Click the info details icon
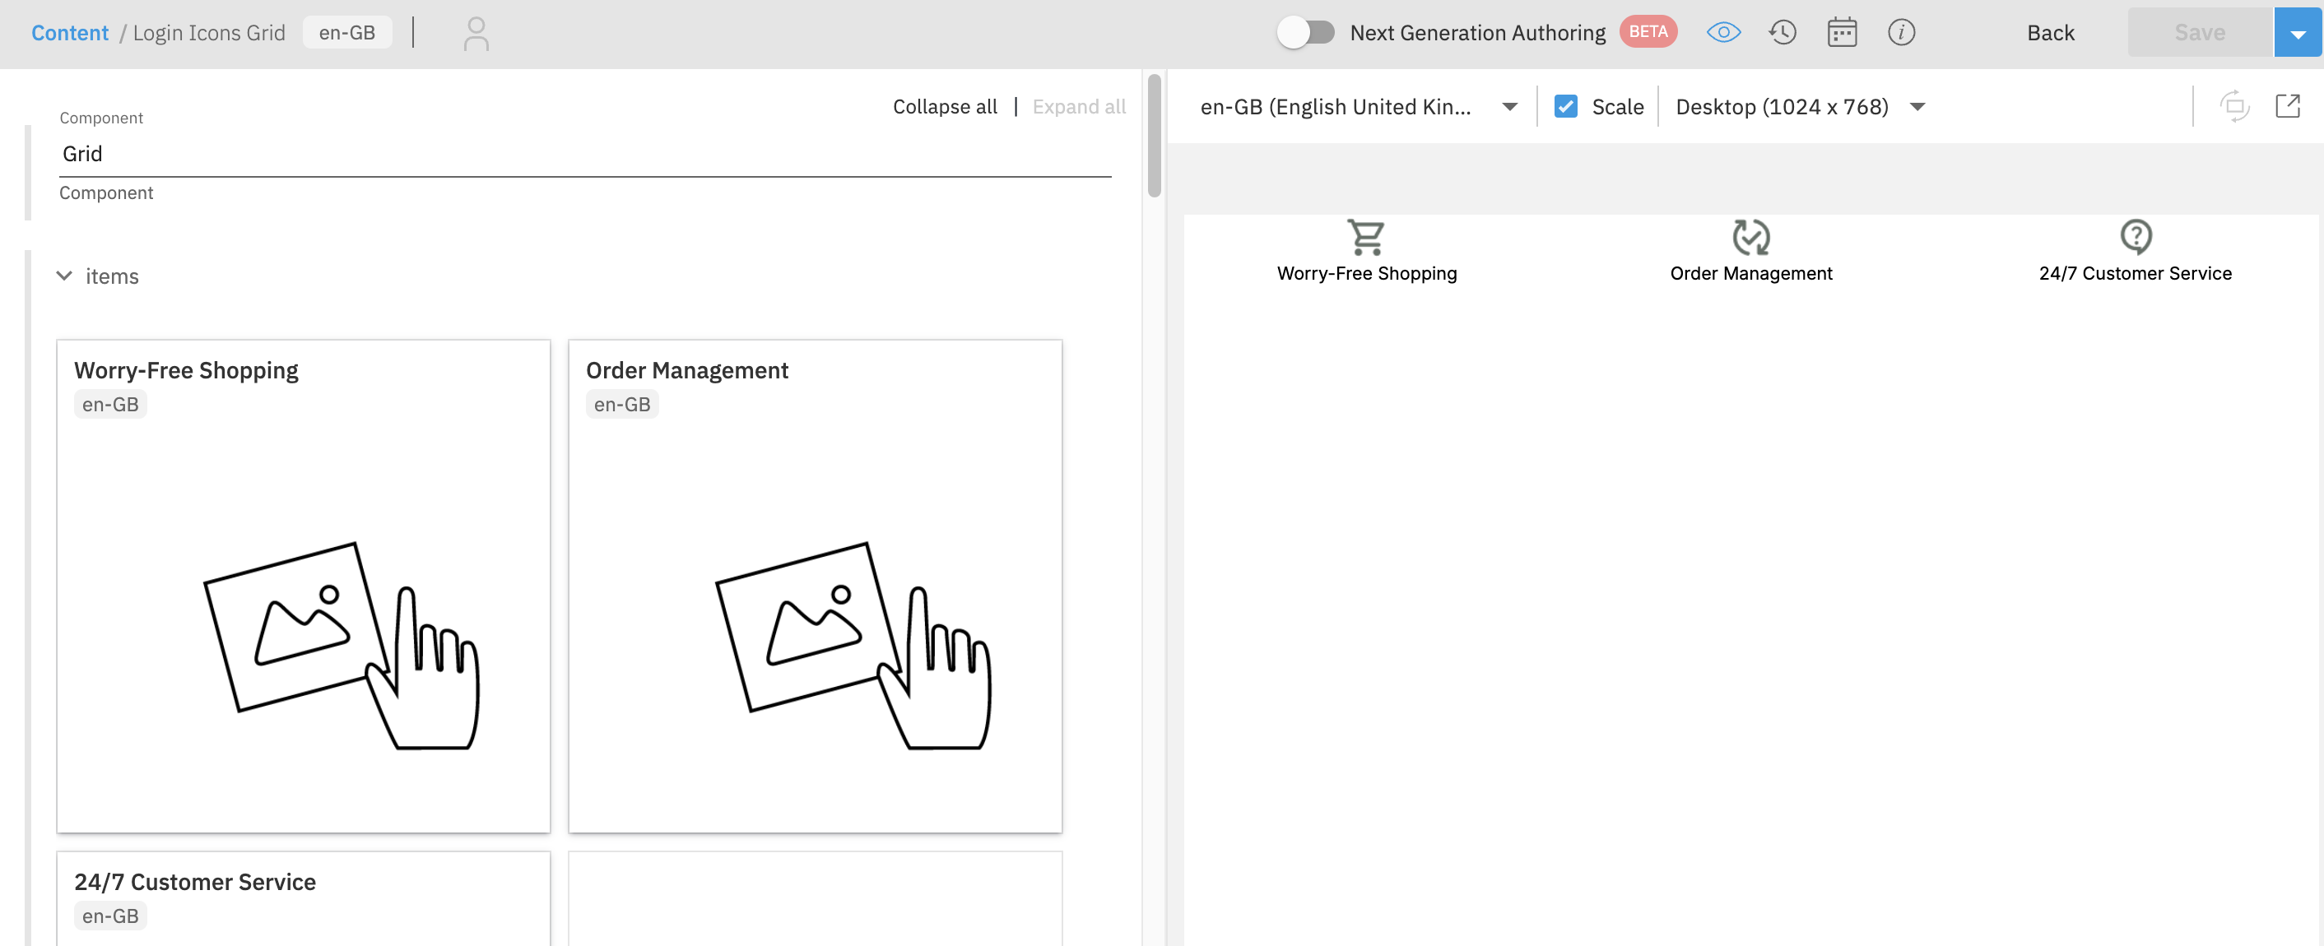2324x946 pixels. [1901, 32]
